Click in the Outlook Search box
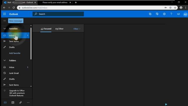188x106 pixels. (58, 14)
